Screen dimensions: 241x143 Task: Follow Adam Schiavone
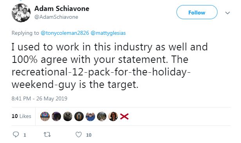click(x=197, y=12)
